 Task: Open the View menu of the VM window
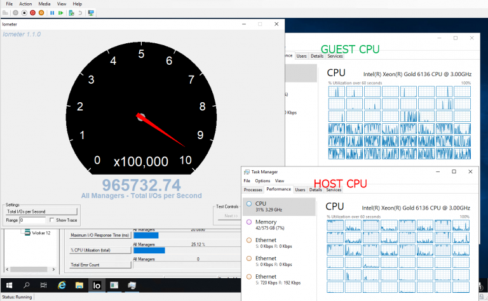[61, 4]
